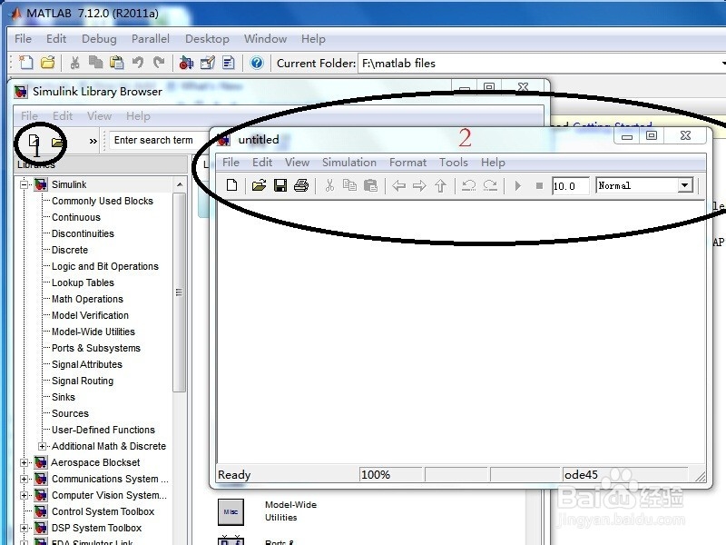Select Sinks library
Viewport: 726px width, 545px height.
(64, 397)
